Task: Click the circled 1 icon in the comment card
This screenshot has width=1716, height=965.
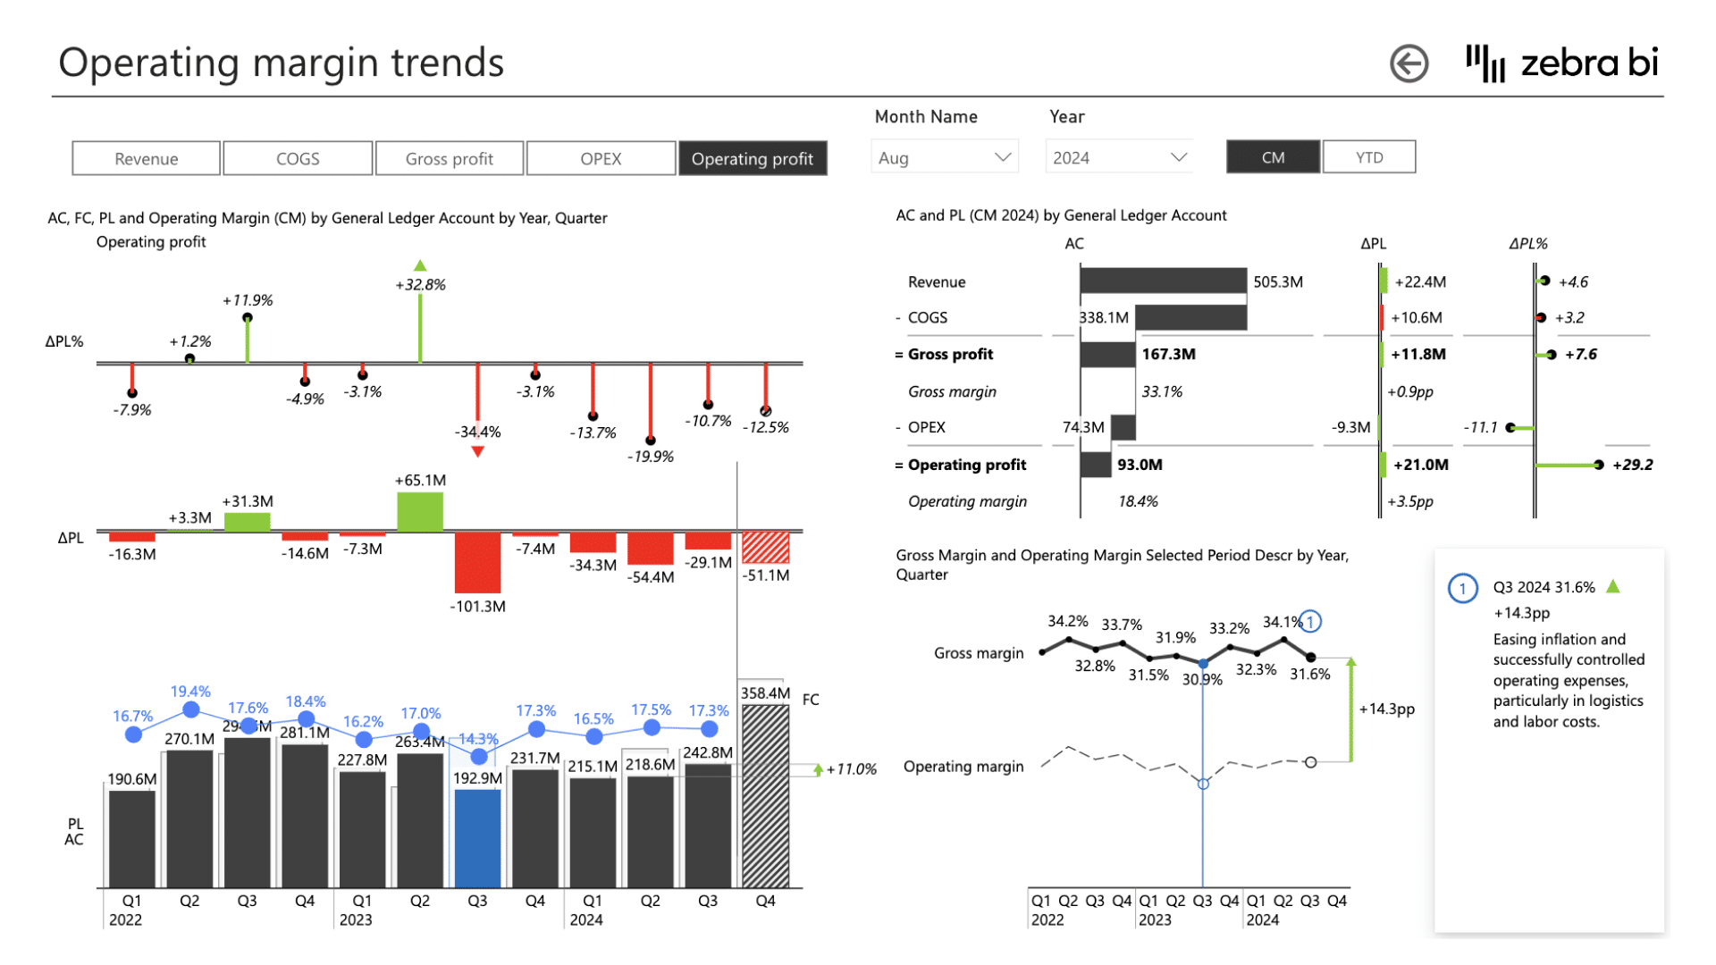Action: (x=1462, y=588)
